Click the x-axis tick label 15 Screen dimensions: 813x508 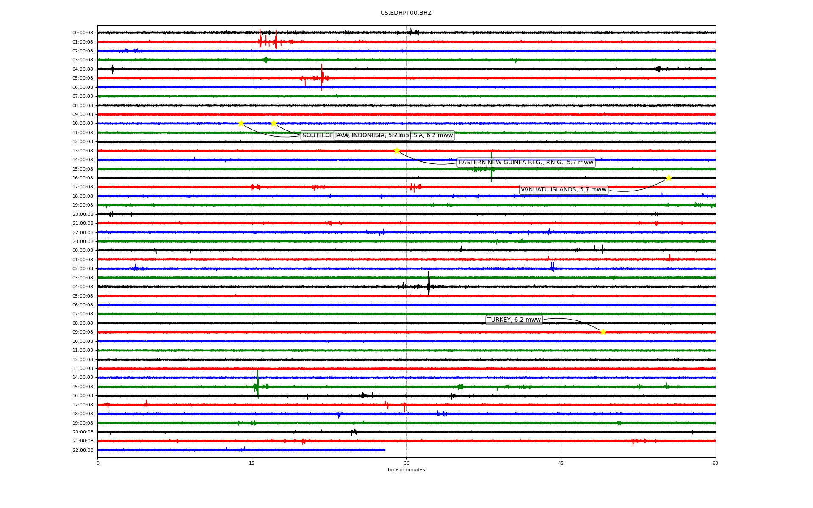tap(252, 463)
